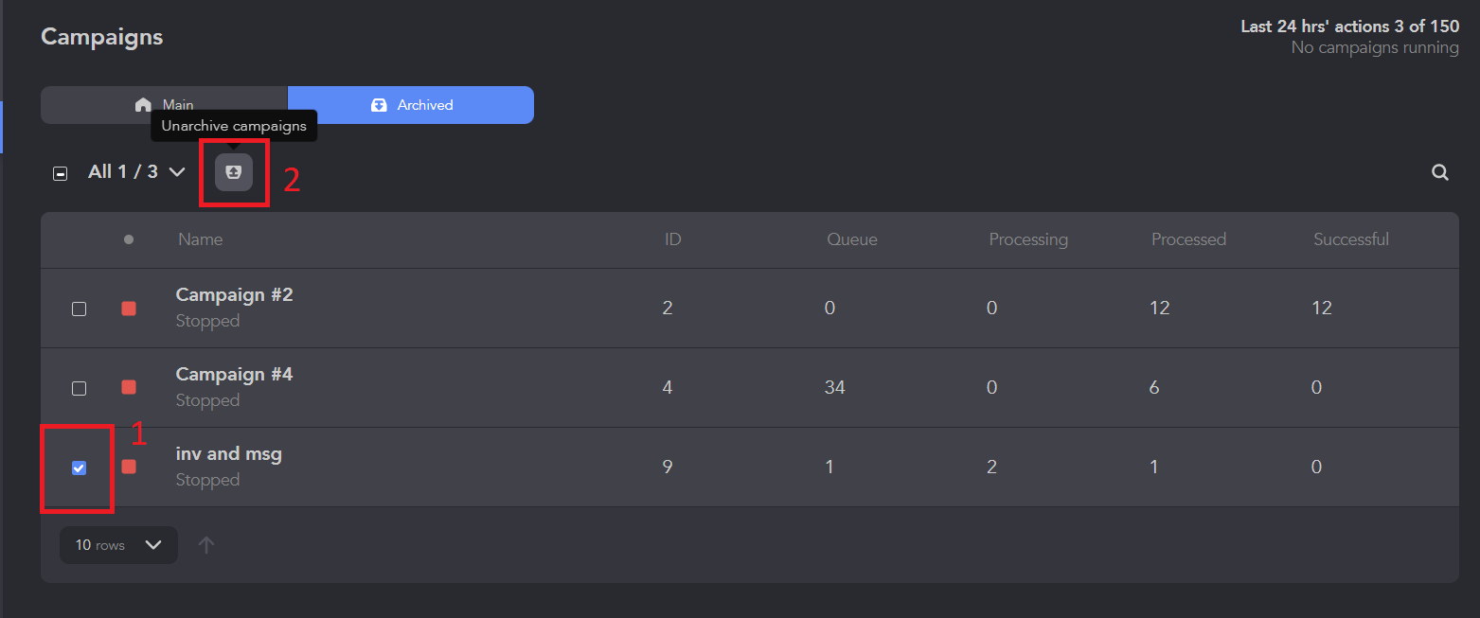The image size is (1480, 618).
Task: Click red status square of inv and msg
Action: point(129,468)
